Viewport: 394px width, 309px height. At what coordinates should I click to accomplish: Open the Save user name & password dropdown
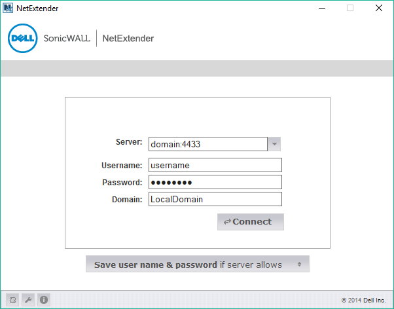pyautogui.click(x=197, y=264)
